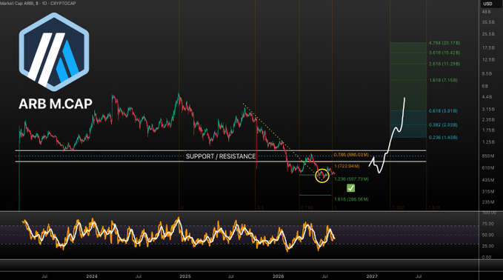Click the 2027 year label on time axis
Screen dimensions: 503x280
372,276
